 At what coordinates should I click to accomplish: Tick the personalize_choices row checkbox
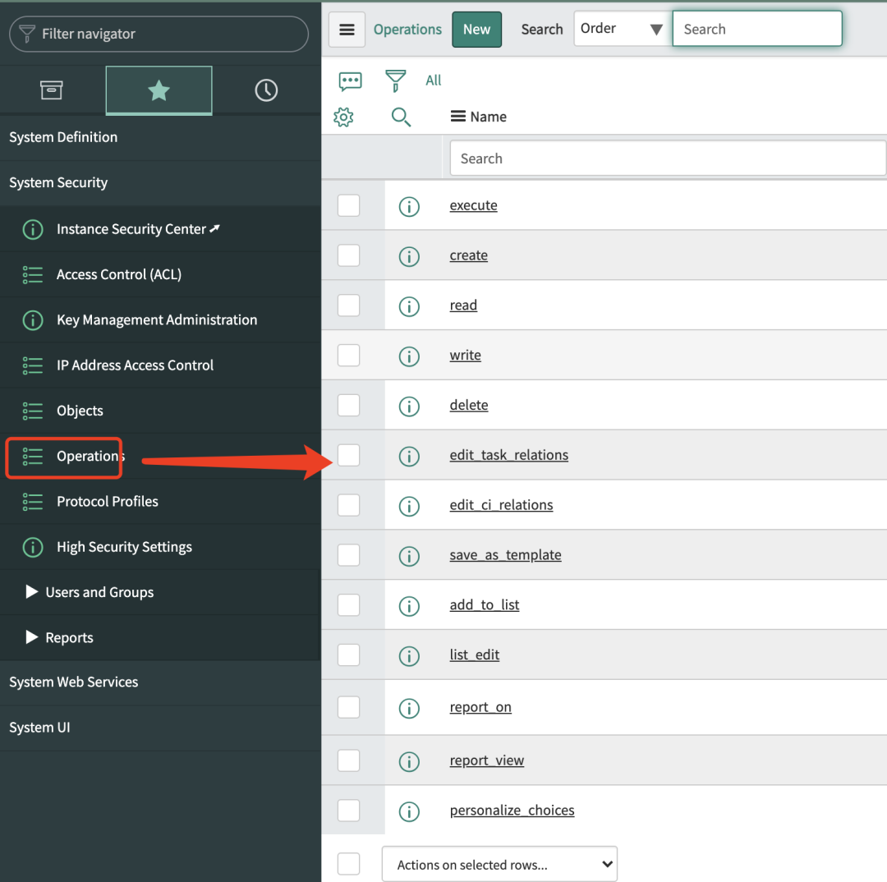click(349, 811)
